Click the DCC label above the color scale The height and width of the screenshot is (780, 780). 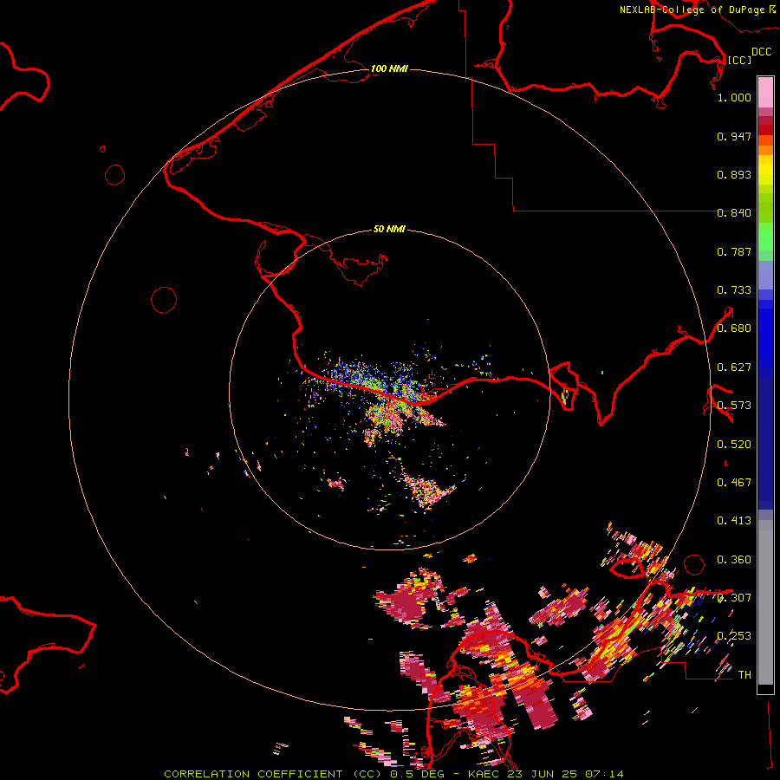(x=762, y=52)
